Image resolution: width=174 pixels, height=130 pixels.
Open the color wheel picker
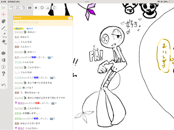[x=3, y=8]
